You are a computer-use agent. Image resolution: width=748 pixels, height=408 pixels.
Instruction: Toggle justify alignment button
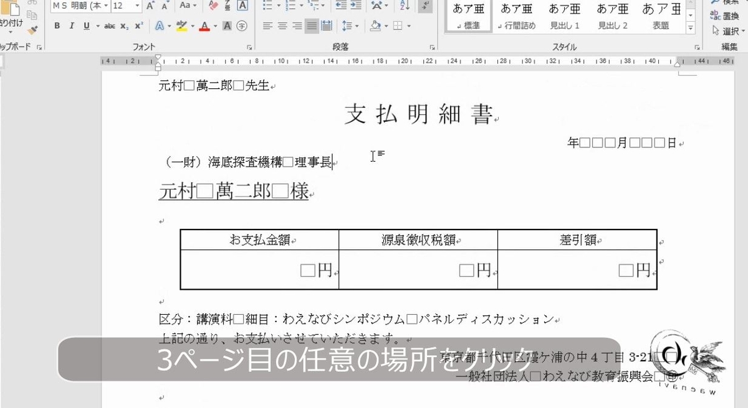312,26
